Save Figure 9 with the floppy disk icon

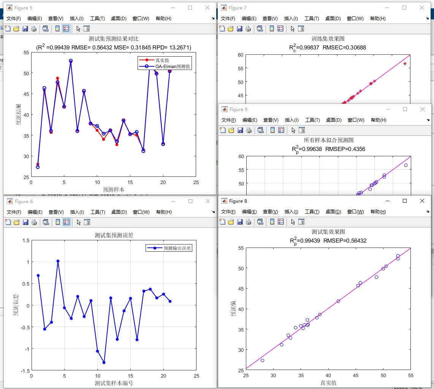point(240,130)
